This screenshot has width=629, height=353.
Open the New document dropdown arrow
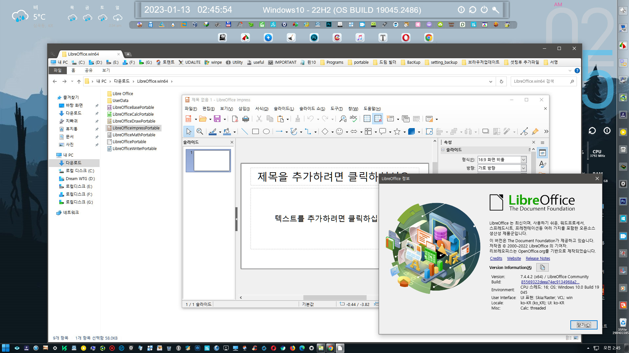pos(196,119)
